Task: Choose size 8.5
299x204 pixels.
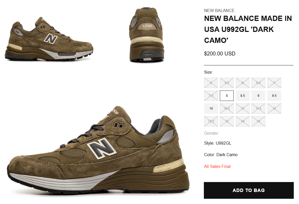Action: click(243, 96)
